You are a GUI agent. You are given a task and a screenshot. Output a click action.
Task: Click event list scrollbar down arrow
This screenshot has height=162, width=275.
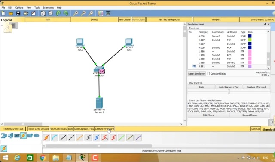tap(268, 68)
